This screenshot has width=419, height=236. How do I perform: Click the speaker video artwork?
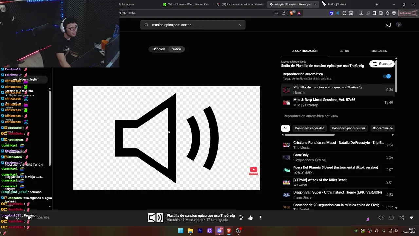point(167,138)
